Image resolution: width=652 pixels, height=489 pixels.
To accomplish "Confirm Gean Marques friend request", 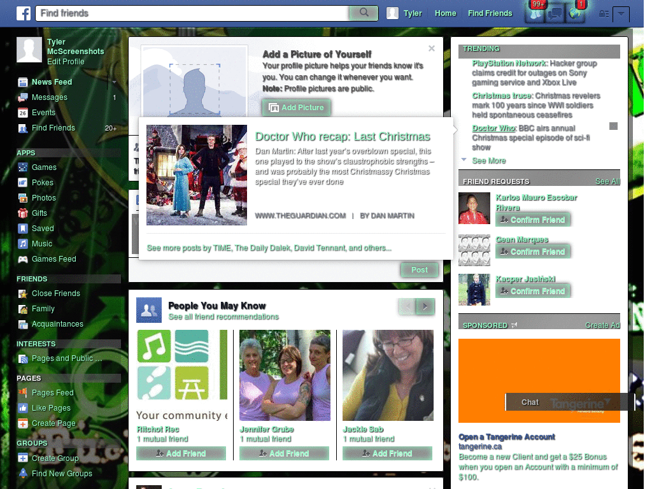I will click(533, 252).
